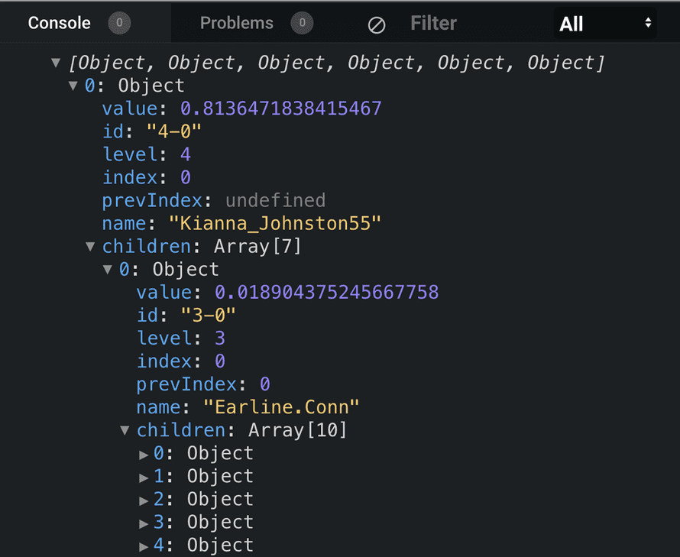Select the value 0.8136471838415467
The height and width of the screenshot is (557, 680).
point(280,108)
